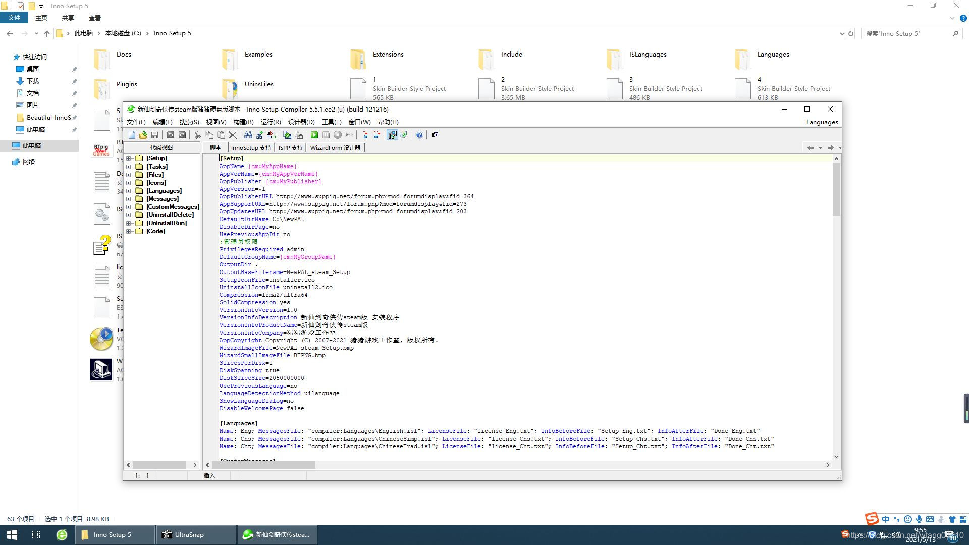
Task: Open the 帮助(H) menu
Action: [388, 122]
